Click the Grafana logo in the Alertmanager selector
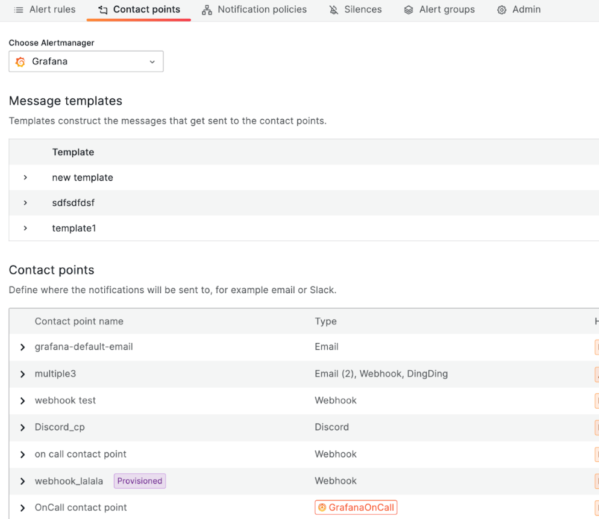Screen dimensions: 599x519 tap(20, 61)
